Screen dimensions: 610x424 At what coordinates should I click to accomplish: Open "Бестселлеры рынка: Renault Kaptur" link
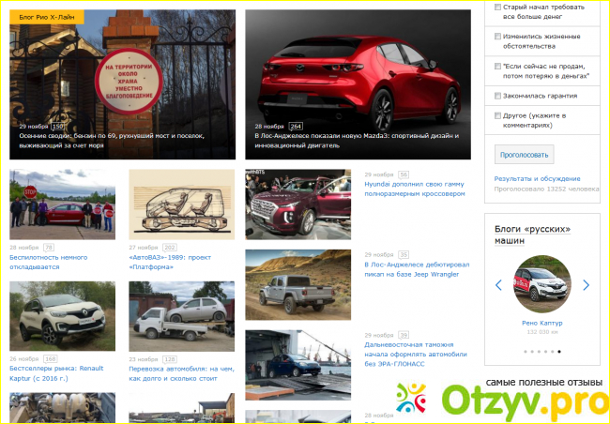tap(57, 373)
